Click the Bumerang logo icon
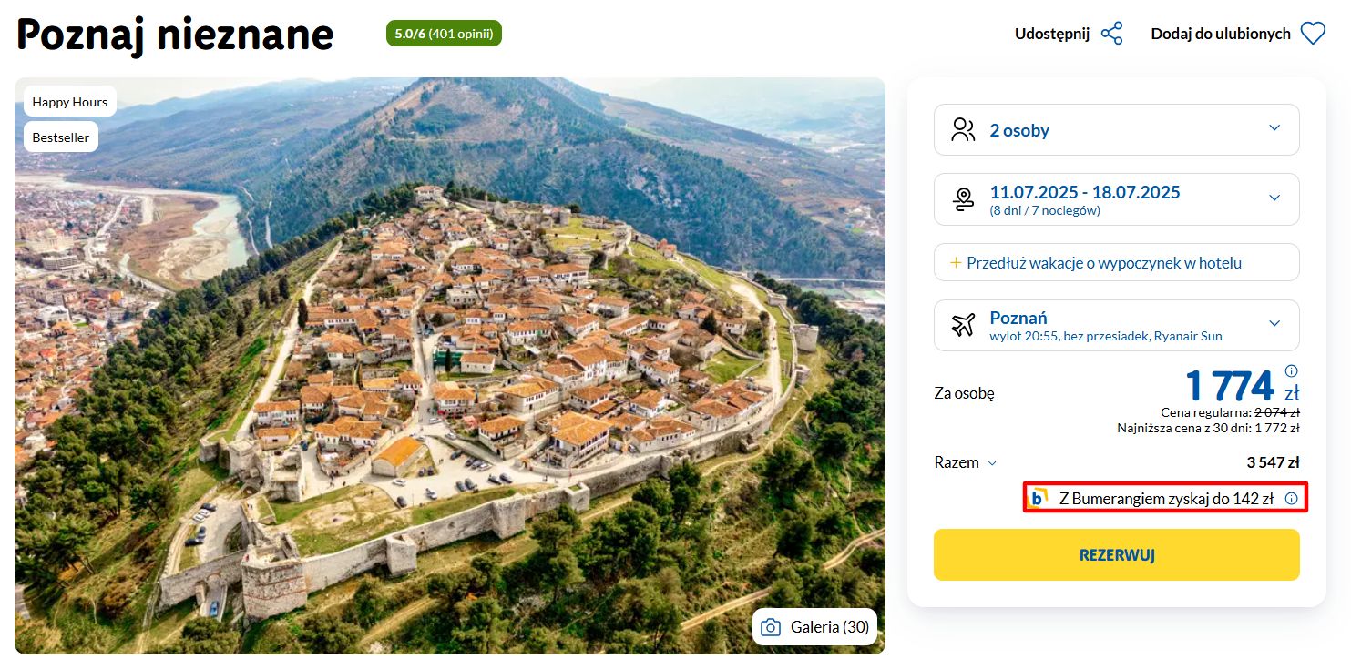1351x669 pixels. tap(1038, 498)
